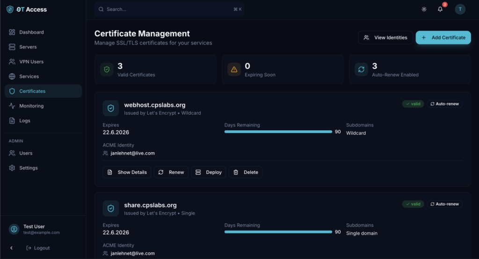Focus the Search input field

[168, 9]
